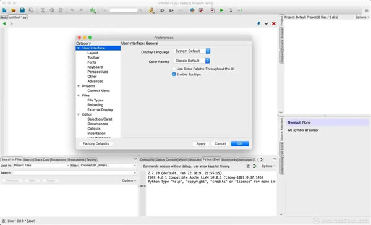Click the Apply button

click(x=201, y=143)
